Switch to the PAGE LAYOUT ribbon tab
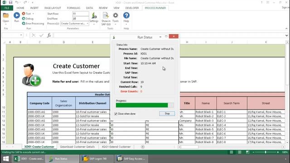Image resolution: width=290 pixels, height=163 pixels. (x=53, y=8)
